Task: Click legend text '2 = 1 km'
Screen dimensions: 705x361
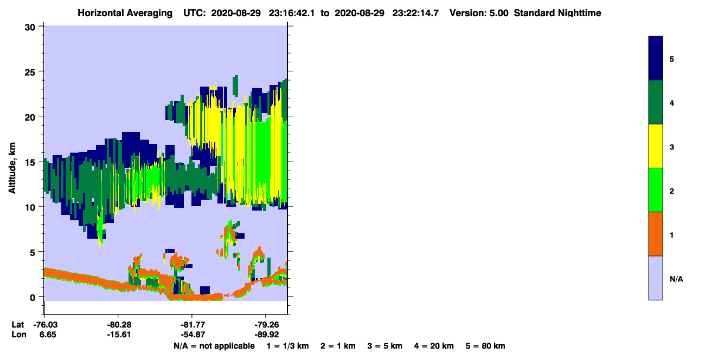Action: click(338, 346)
